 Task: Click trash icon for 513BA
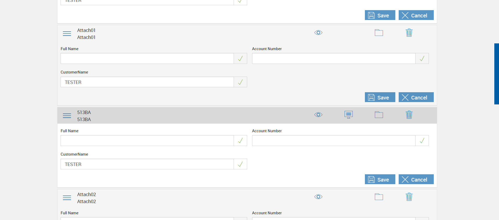point(409,115)
